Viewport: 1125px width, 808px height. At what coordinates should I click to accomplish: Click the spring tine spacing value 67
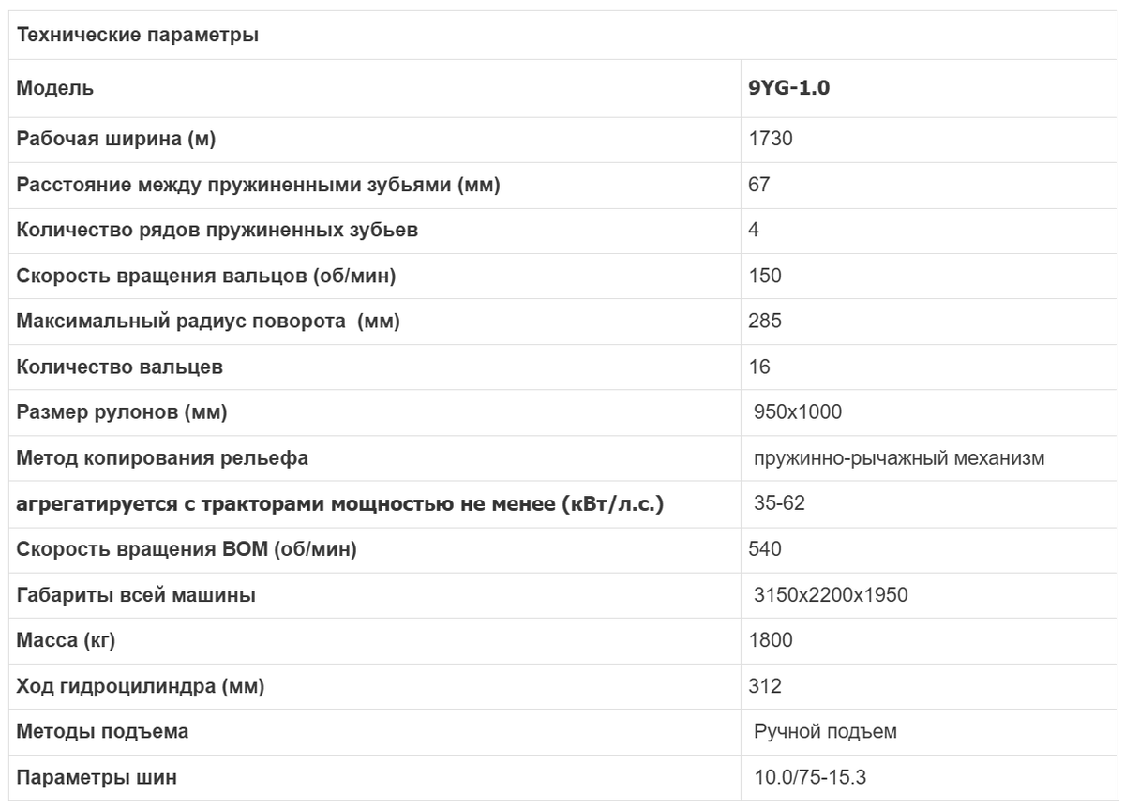coord(758,185)
